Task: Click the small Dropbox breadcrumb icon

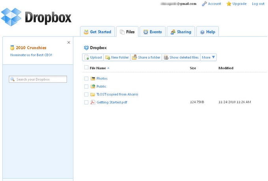Action: [86, 48]
